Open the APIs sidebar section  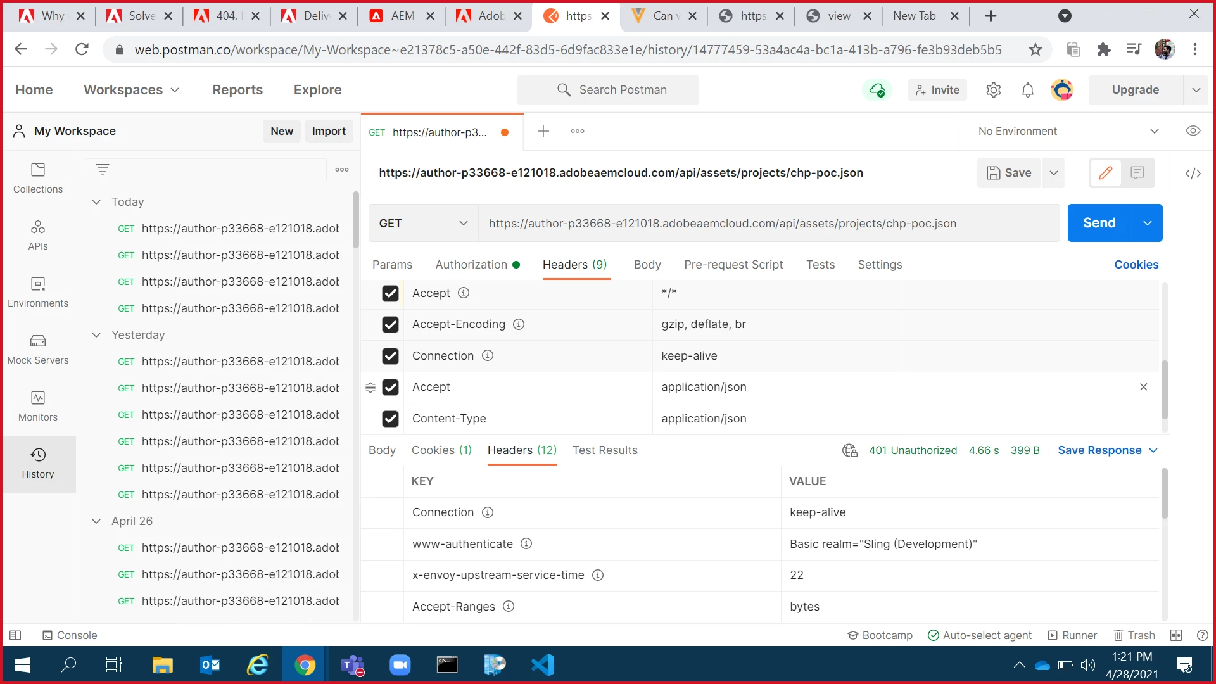38,235
